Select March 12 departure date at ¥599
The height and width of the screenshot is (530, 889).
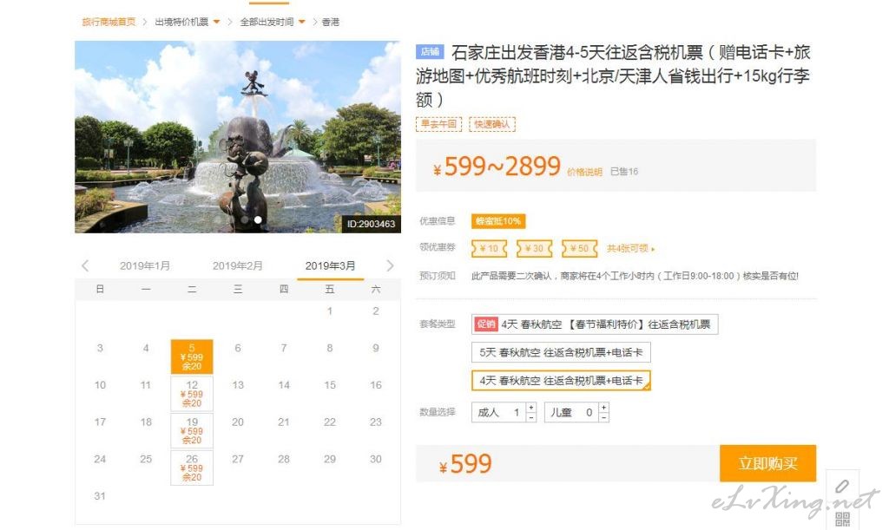click(192, 394)
